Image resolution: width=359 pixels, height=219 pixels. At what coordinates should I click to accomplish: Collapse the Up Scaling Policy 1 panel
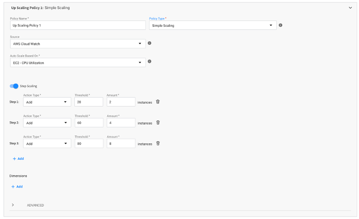coord(350,8)
